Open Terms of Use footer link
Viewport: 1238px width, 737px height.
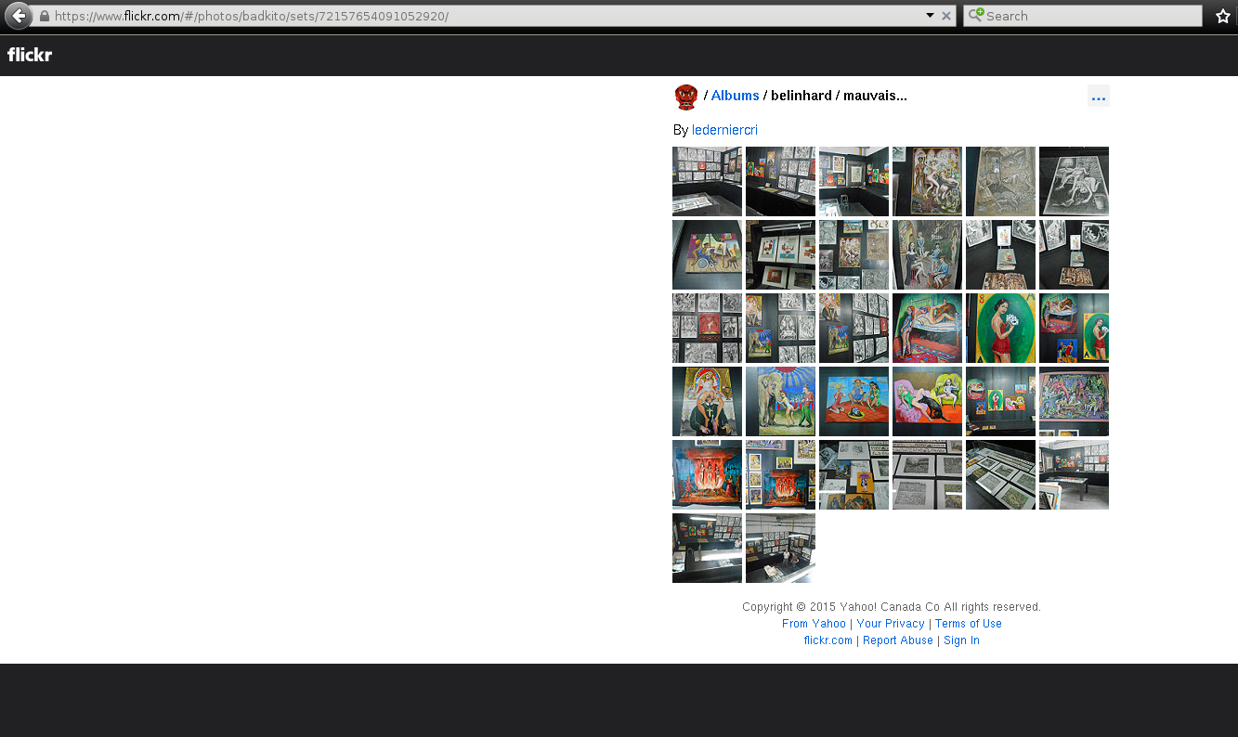pos(969,624)
